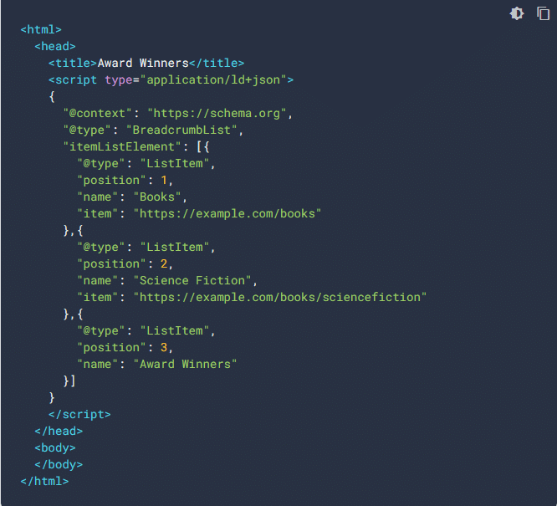This screenshot has width=557, height=506.
Task: Click the closing html tag
Action: click(44, 481)
